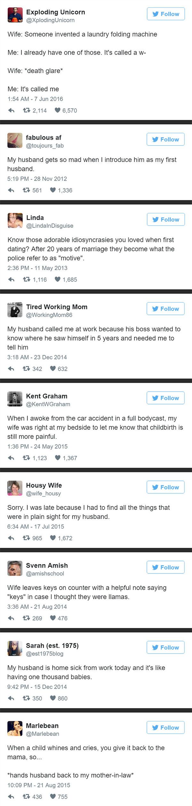Reply to Tired Working Mom's tweet
192x806 pixels.
pos(11,369)
